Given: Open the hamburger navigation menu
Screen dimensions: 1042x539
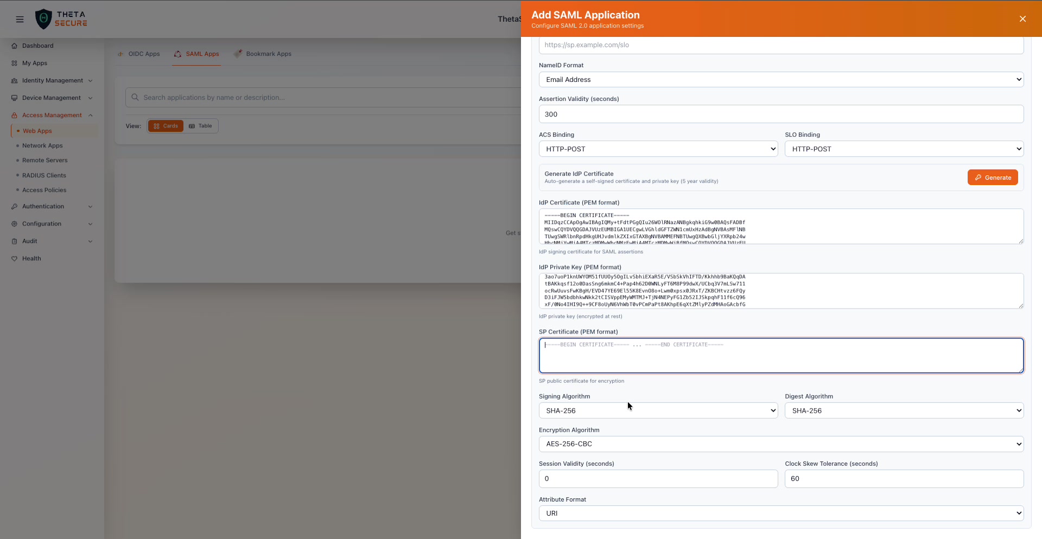Looking at the screenshot, I should pos(20,19).
